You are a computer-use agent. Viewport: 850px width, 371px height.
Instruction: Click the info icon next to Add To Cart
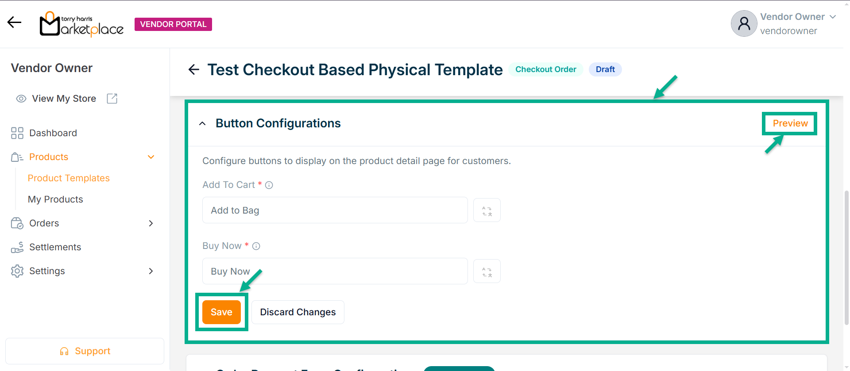[x=269, y=185]
